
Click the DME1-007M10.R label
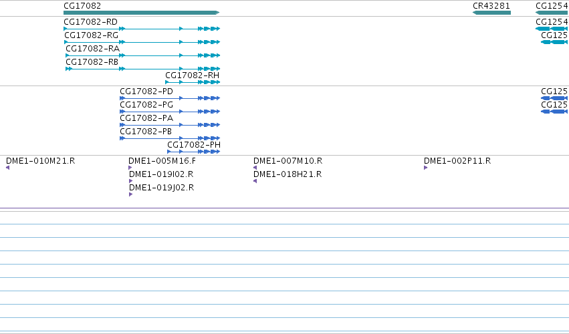[x=288, y=161]
